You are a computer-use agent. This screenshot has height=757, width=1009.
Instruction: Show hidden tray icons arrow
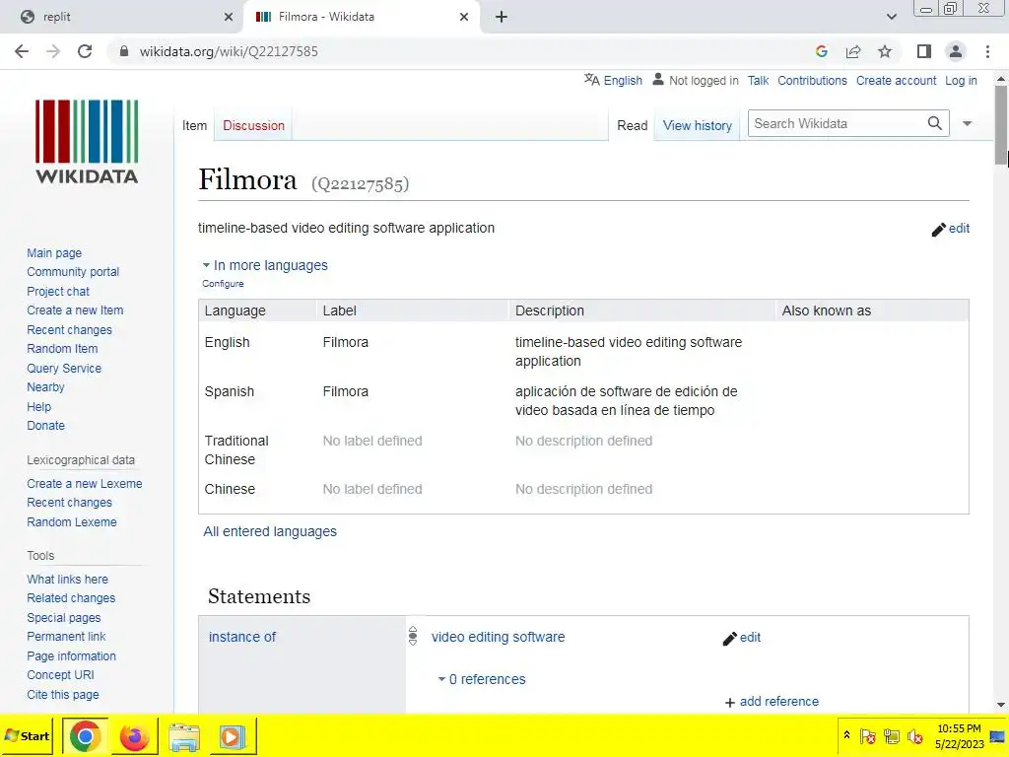click(846, 734)
